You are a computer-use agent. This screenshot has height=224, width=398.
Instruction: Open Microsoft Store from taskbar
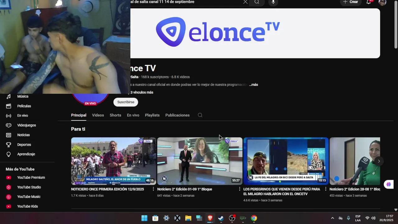point(155,218)
